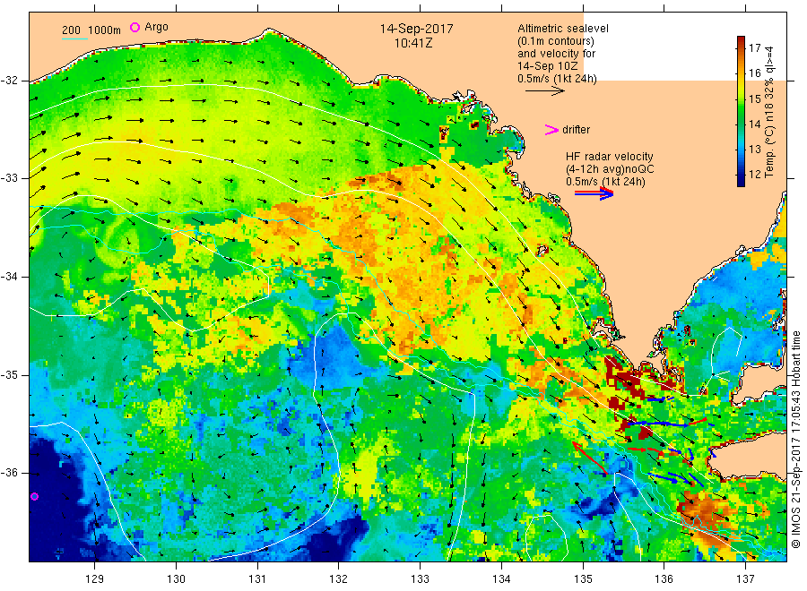Click the 17 label on the temperature scale
Viewport: 807px width, 591px height.
click(754, 48)
